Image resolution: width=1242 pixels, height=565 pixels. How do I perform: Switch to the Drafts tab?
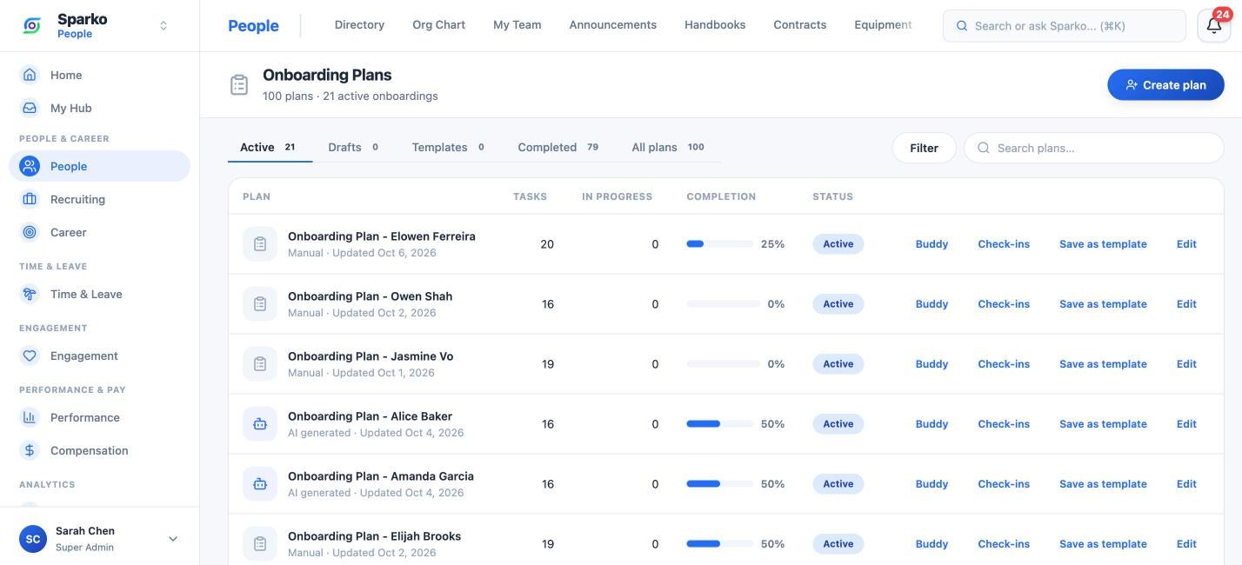[x=354, y=147]
